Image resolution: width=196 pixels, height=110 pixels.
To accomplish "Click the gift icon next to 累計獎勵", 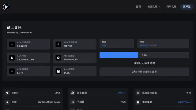I will [x=138, y=102].
